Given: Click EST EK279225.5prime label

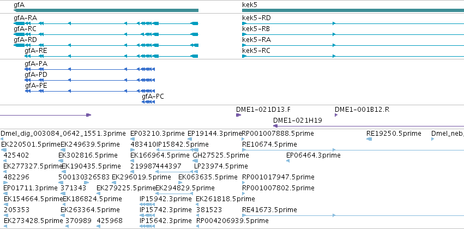Looking at the screenshot, I should pos(126,188).
